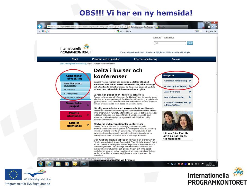This screenshot has width=247, height=189.
Task: Click the volume speaker tray icon
Action: (199, 164)
